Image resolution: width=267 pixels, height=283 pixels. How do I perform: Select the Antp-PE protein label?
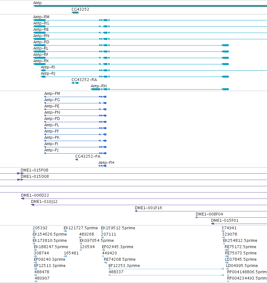click(52, 106)
